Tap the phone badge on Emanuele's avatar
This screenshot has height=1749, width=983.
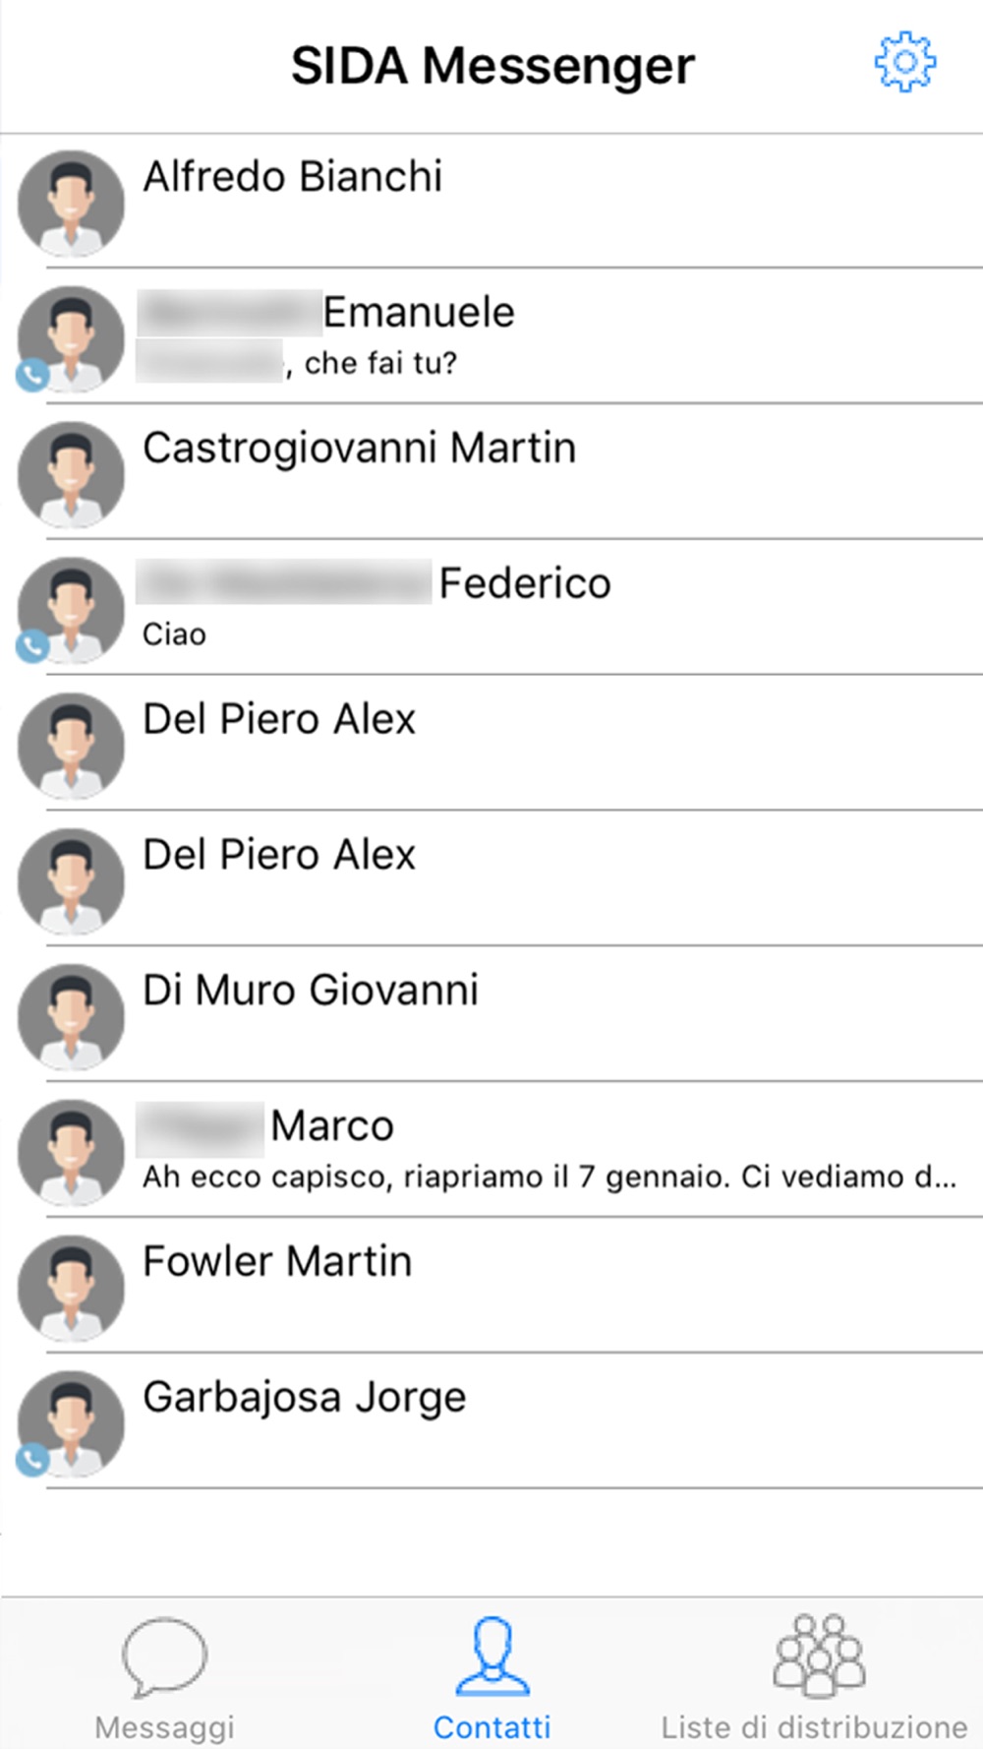coord(32,375)
